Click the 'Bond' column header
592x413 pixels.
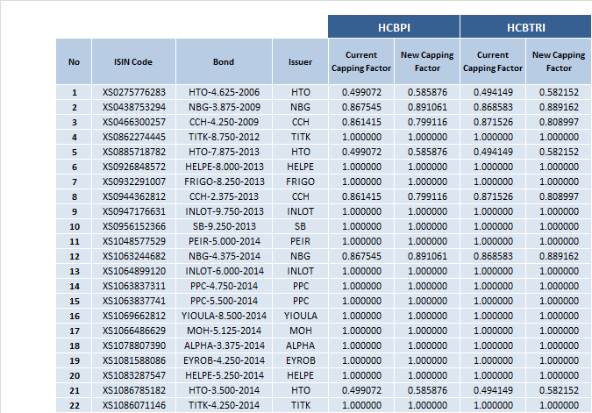coord(224,61)
